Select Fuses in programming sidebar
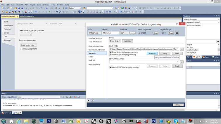Viewport: 221px width, 124px height. point(91,57)
